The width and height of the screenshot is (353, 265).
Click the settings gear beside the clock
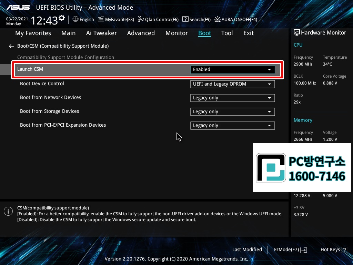(62, 18)
